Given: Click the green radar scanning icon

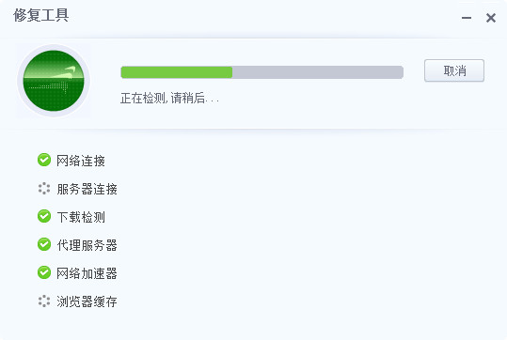Looking at the screenshot, I should (x=54, y=81).
